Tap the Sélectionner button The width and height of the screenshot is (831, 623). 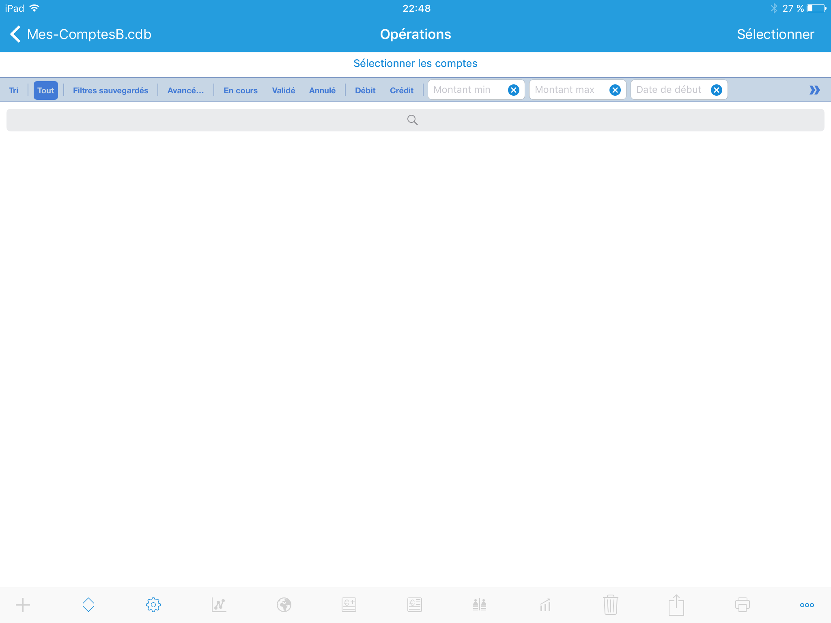click(x=775, y=34)
